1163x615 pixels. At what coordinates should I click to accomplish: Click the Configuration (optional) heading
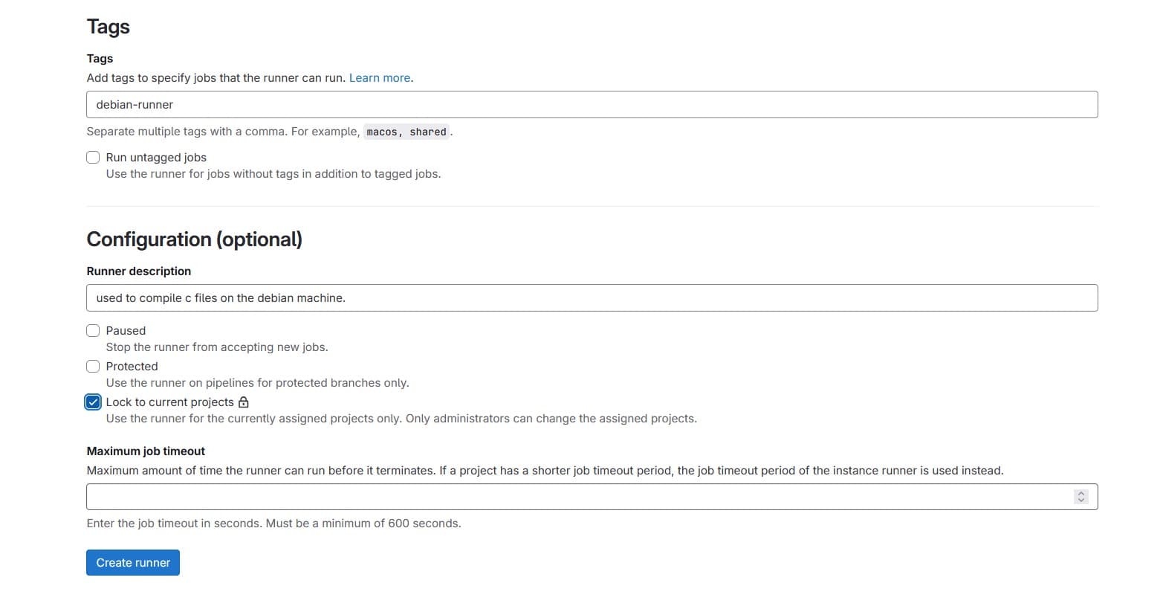(x=195, y=239)
